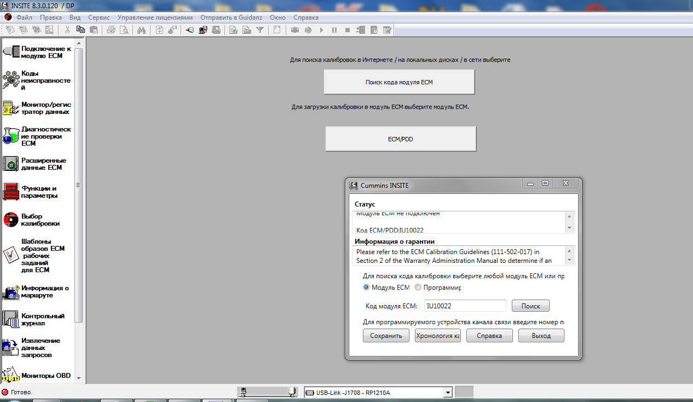Click the Справка button in dialog

pos(489,336)
